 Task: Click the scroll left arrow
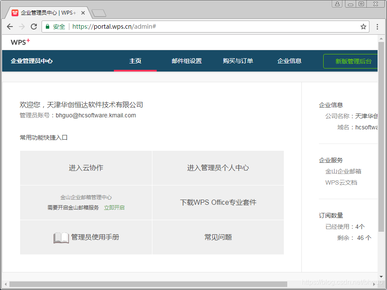click(x=6, y=284)
